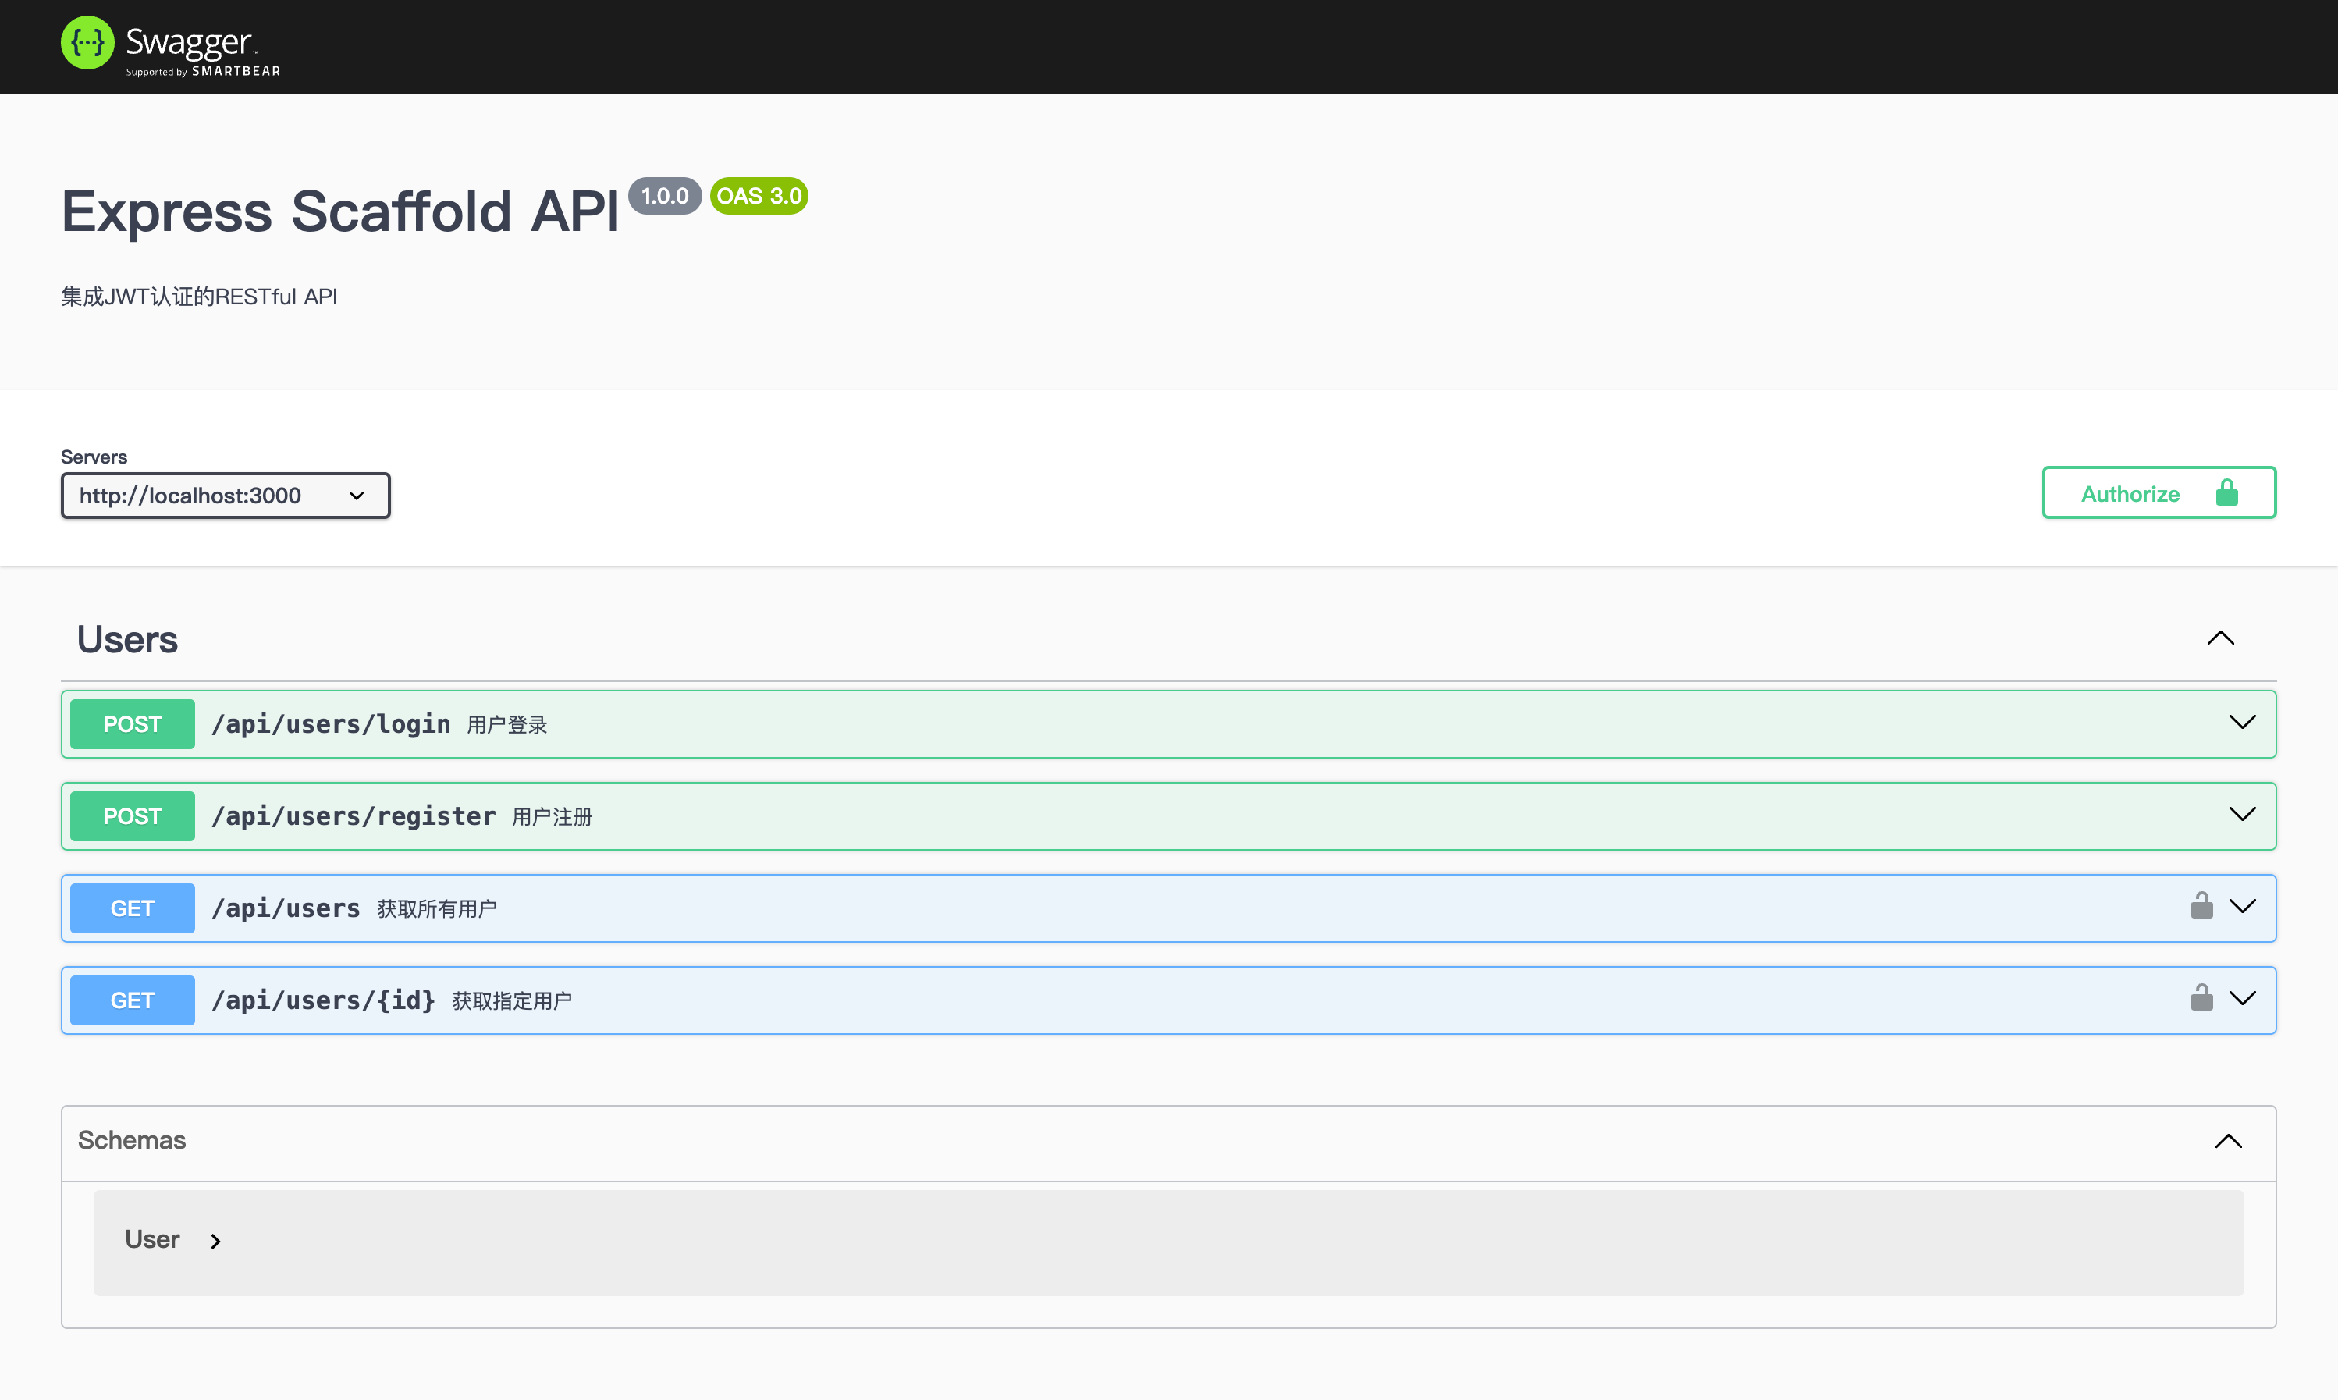The height and width of the screenshot is (1400, 2338).
Task: Click the 1.0.0 version badge
Action: (x=664, y=196)
